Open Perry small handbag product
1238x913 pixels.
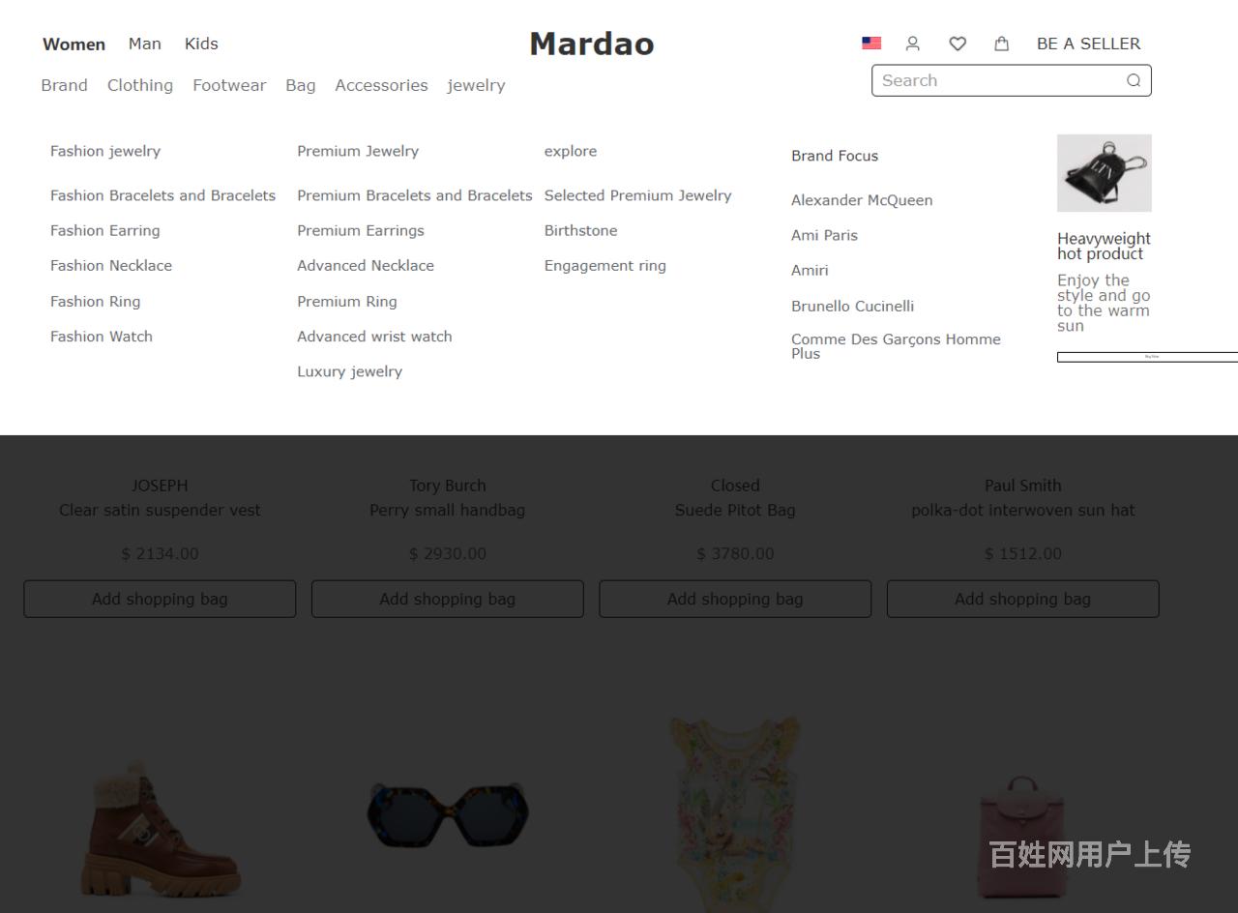click(x=448, y=510)
